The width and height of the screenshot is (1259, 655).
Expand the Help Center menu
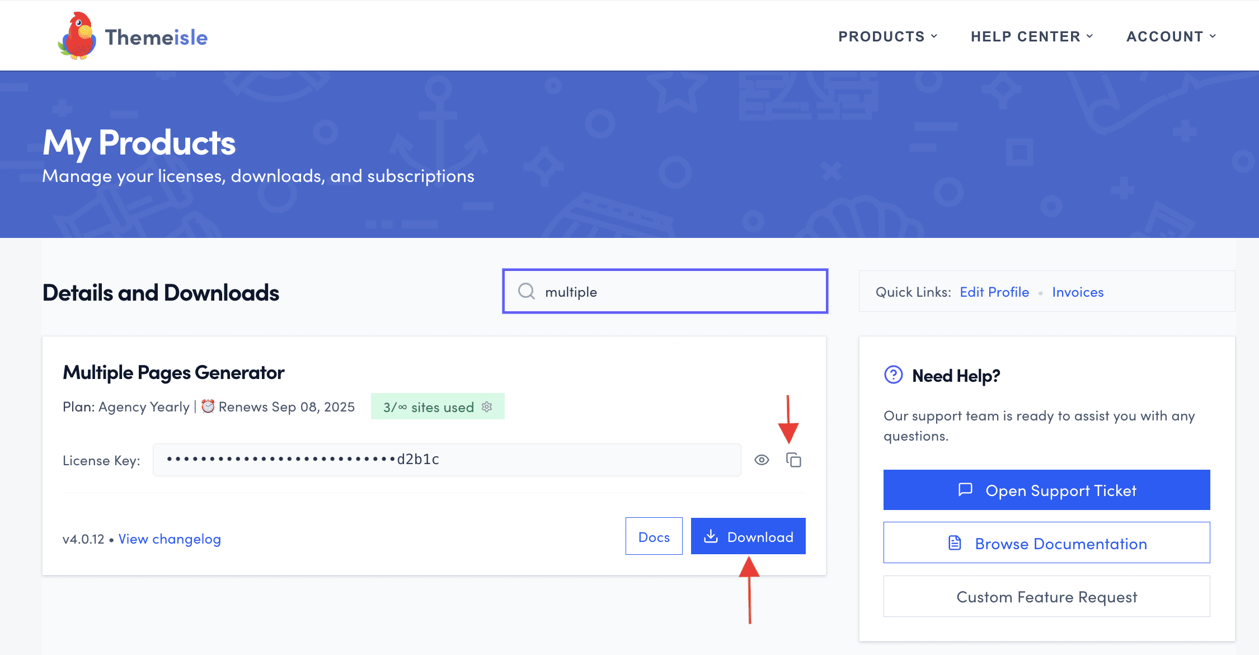(x=1031, y=36)
